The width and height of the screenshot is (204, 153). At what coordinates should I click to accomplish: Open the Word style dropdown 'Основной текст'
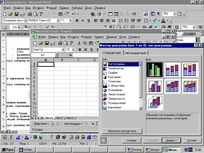[25, 21]
